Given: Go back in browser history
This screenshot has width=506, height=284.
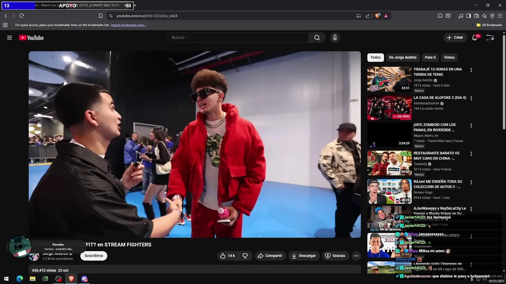Looking at the screenshot, I should (6, 16).
